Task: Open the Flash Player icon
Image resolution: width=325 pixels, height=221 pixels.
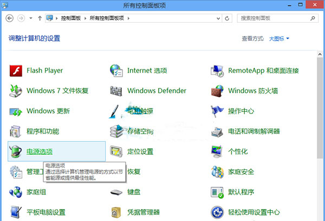Action: click(x=16, y=71)
